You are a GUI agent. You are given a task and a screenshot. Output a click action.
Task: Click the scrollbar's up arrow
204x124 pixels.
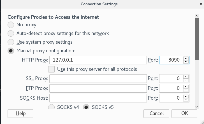click(x=197, y=16)
